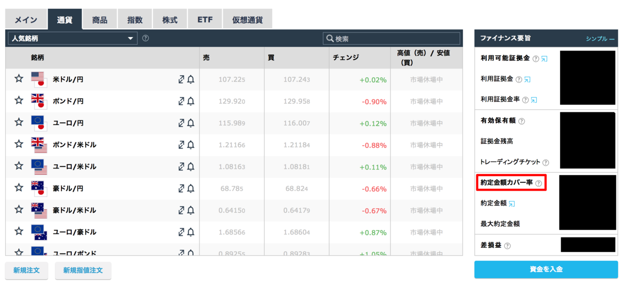The width and height of the screenshot is (620, 288).
Task: Open chart popup icon for 米ドル/円
Action: tap(181, 79)
